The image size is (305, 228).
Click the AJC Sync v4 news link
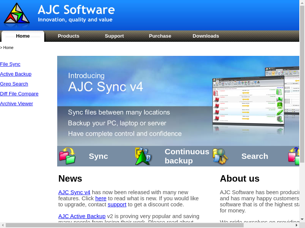(74, 192)
